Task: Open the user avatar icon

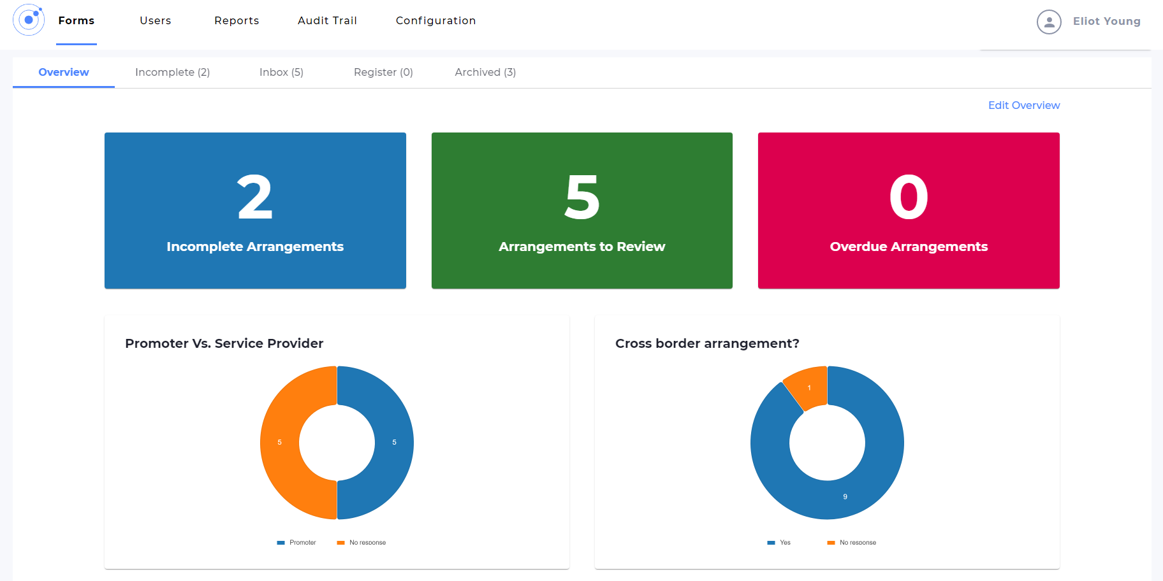Action: [1049, 22]
